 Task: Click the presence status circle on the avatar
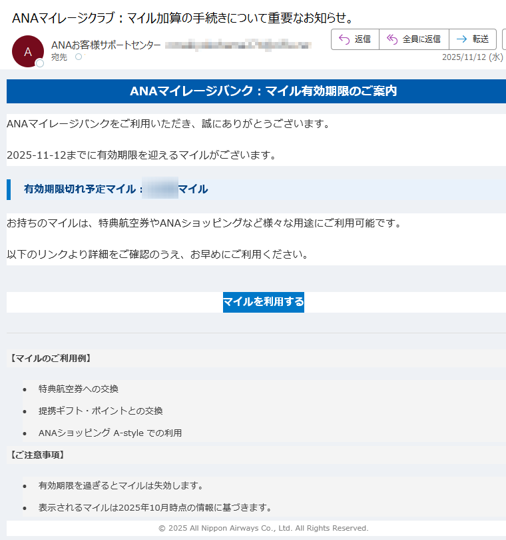click(x=40, y=63)
